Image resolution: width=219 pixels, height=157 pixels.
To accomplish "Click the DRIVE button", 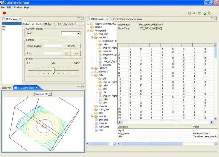I will [x=72, y=46].
